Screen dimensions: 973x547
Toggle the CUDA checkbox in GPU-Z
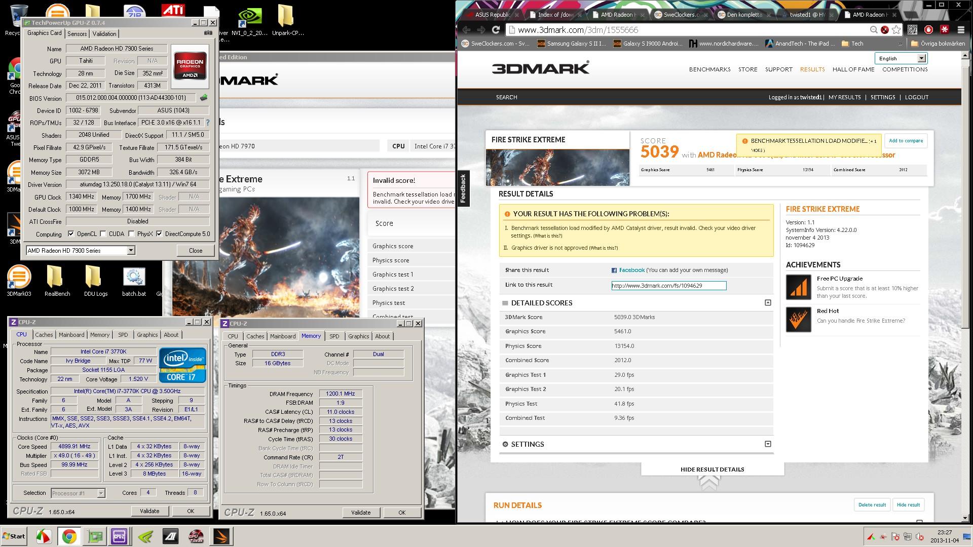(x=103, y=234)
